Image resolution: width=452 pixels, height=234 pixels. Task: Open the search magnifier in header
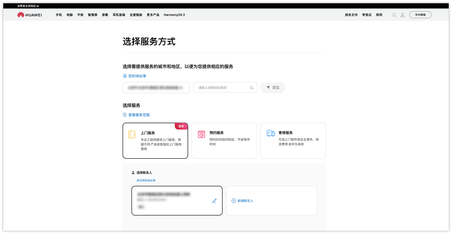pos(394,15)
